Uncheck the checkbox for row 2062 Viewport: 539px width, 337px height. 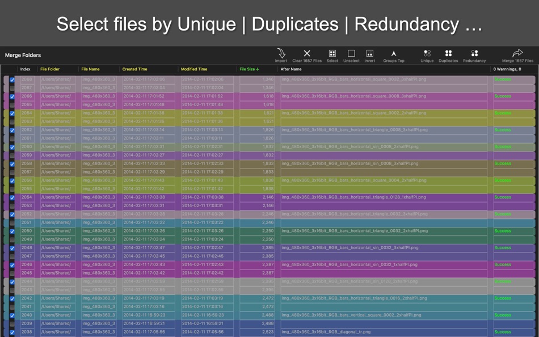coord(12,130)
